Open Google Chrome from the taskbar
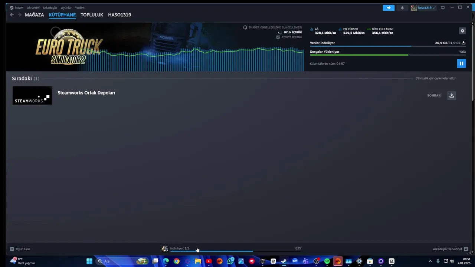The image size is (475, 267). (x=177, y=261)
